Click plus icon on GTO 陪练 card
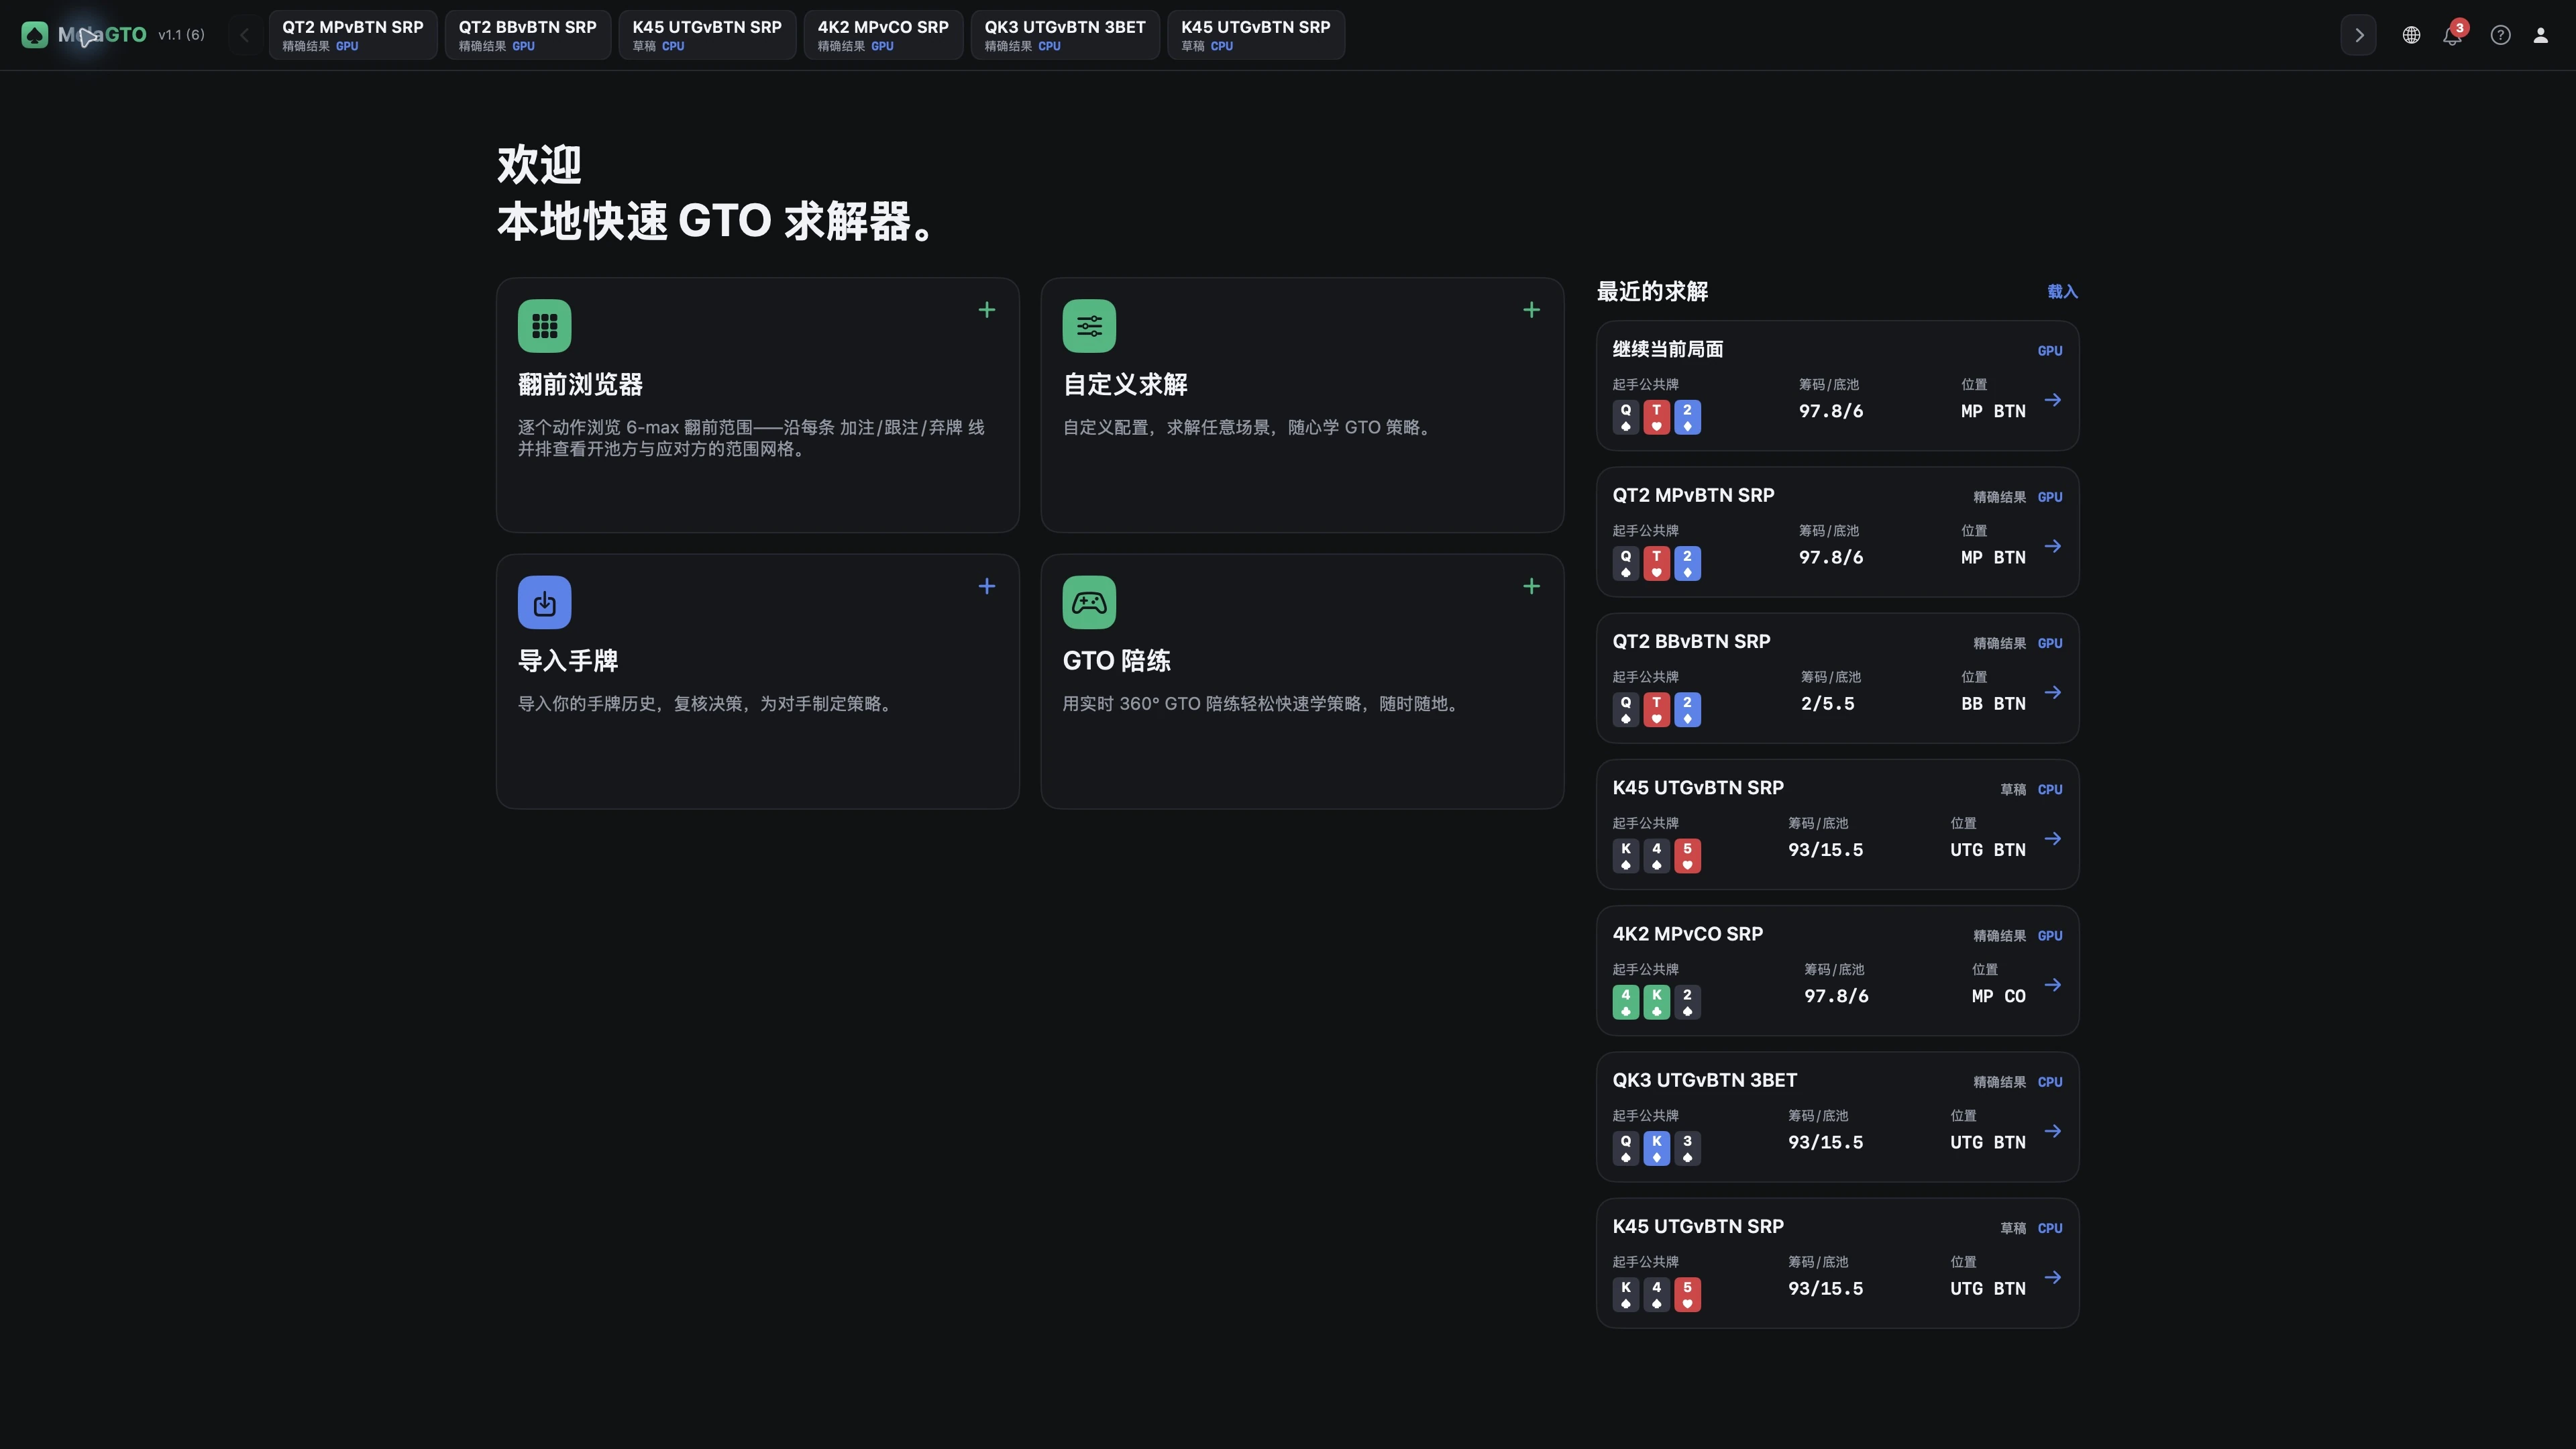This screenshot has width=2576, height=1449. [x=1531, y=586]
